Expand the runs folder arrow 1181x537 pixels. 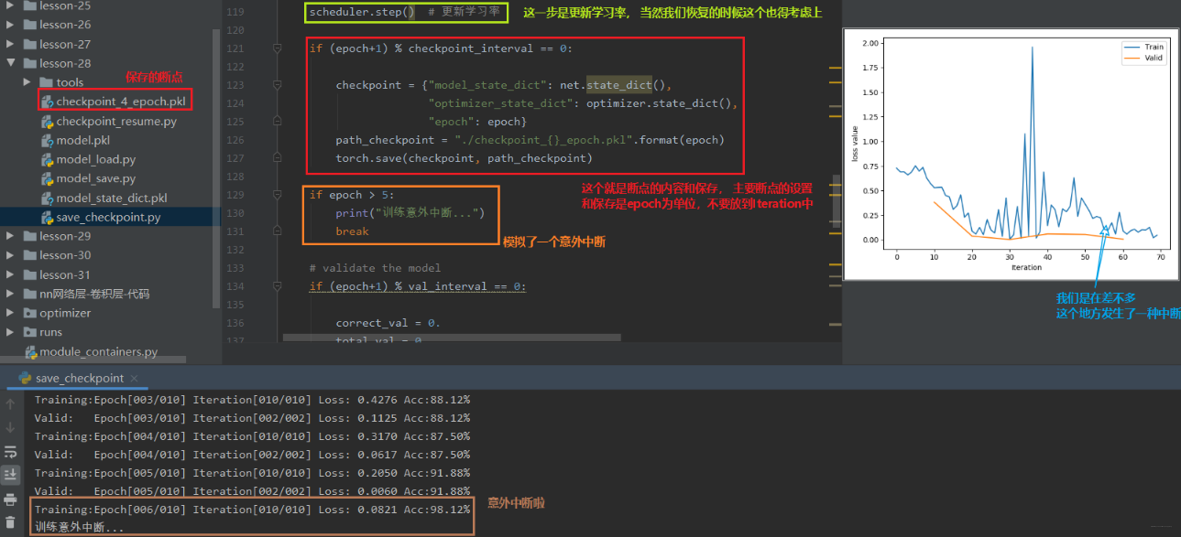coord(10,332)
